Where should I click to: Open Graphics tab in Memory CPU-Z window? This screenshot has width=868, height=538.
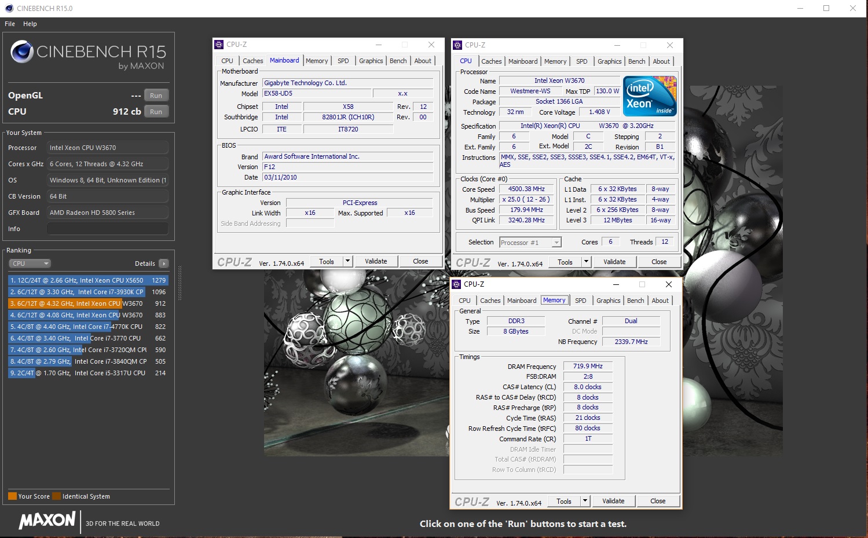609,301
